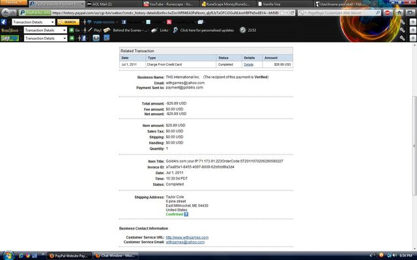417x260 pixels.
Task: Click wrench icon on third toolbar row
Action: pyautogui.click(x=403, y=38)
